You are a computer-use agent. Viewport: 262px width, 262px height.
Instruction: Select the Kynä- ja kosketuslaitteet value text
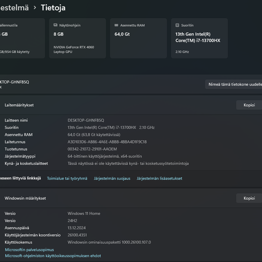(x=128, y=163)
